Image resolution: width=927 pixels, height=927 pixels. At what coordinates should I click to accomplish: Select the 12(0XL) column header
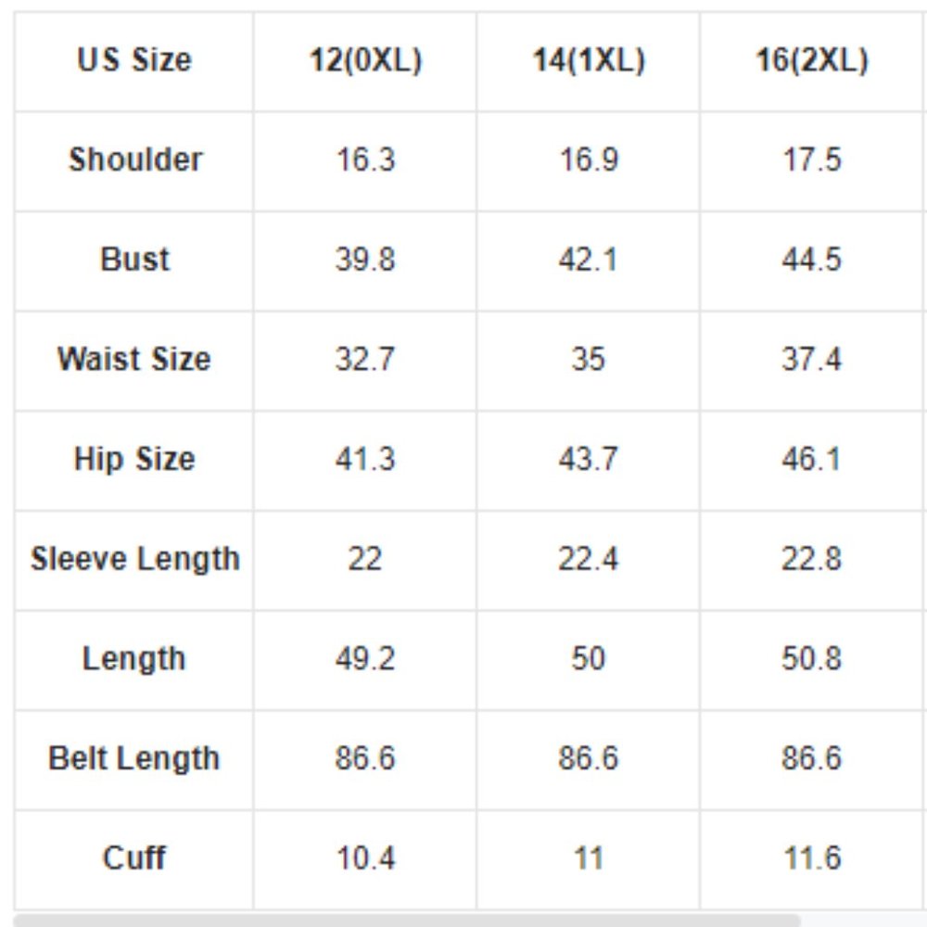(365, 61)
